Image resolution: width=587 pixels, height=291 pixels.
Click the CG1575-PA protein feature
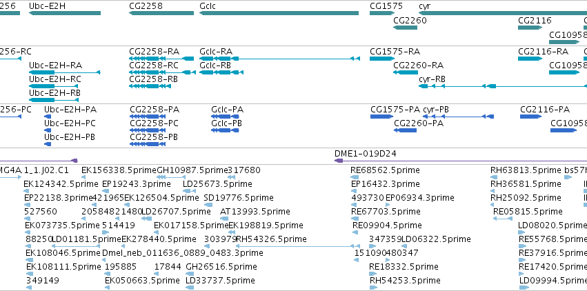click(382, 117)
